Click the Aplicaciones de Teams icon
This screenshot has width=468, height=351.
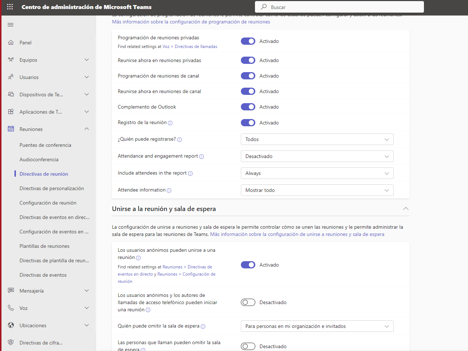[11, 111]
